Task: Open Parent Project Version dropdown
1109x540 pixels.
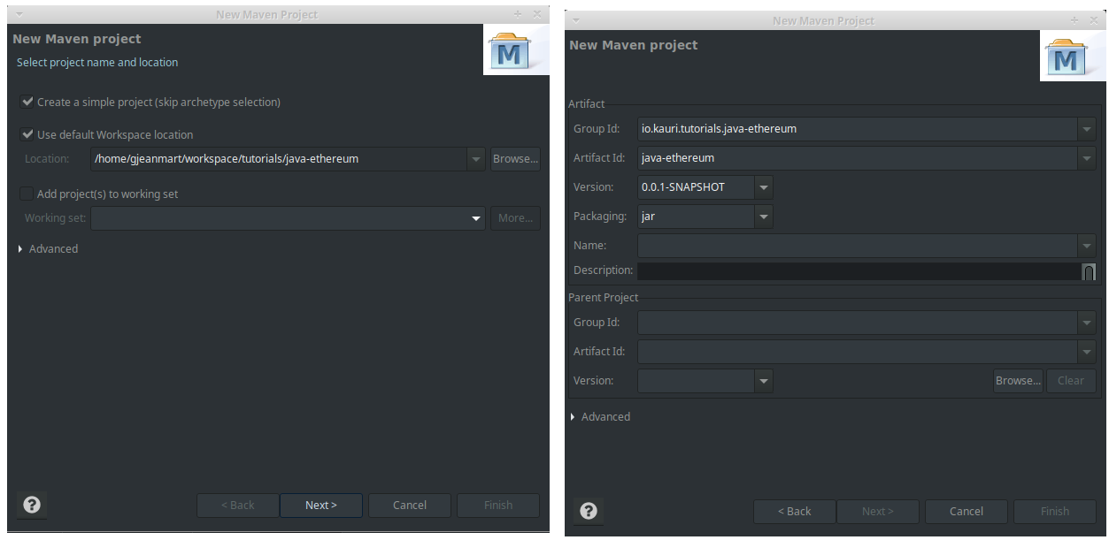Action: click(x=764, y=381)
